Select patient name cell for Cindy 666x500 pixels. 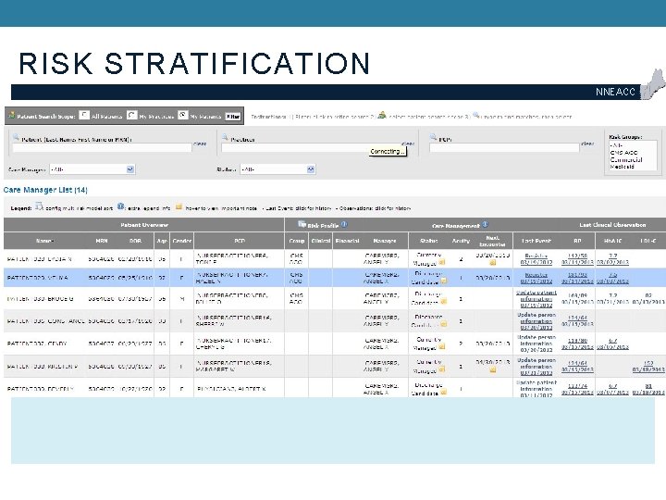coord(37,344)
